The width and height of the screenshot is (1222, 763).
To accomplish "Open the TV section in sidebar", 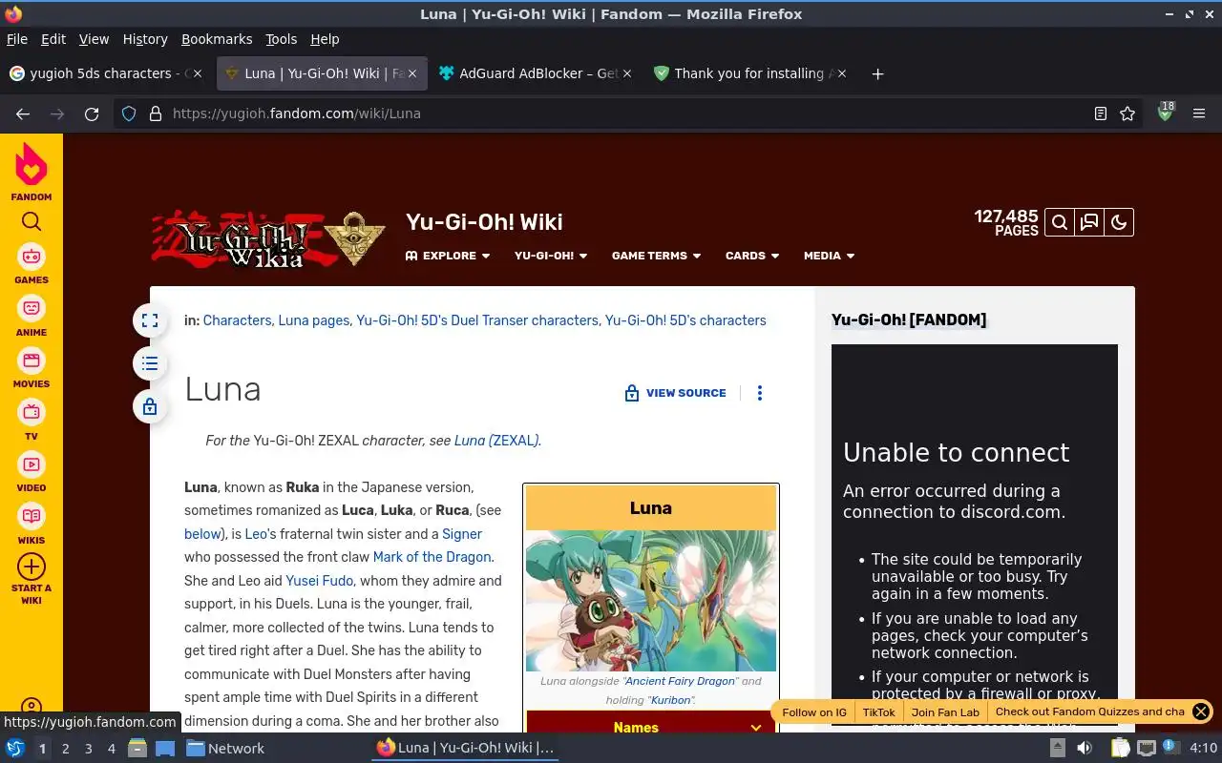I will [x=32, y=420].
